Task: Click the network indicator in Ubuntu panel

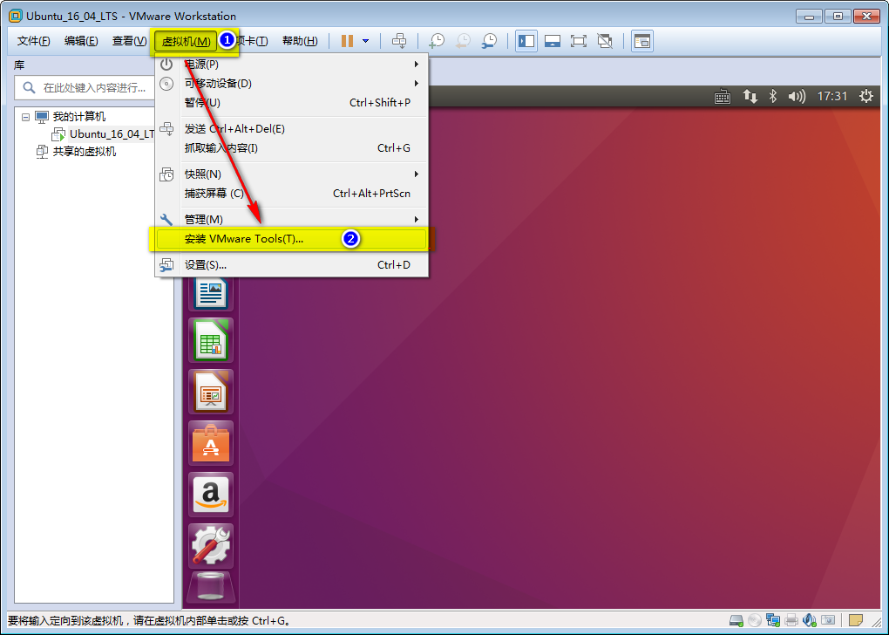Action: 750,97
